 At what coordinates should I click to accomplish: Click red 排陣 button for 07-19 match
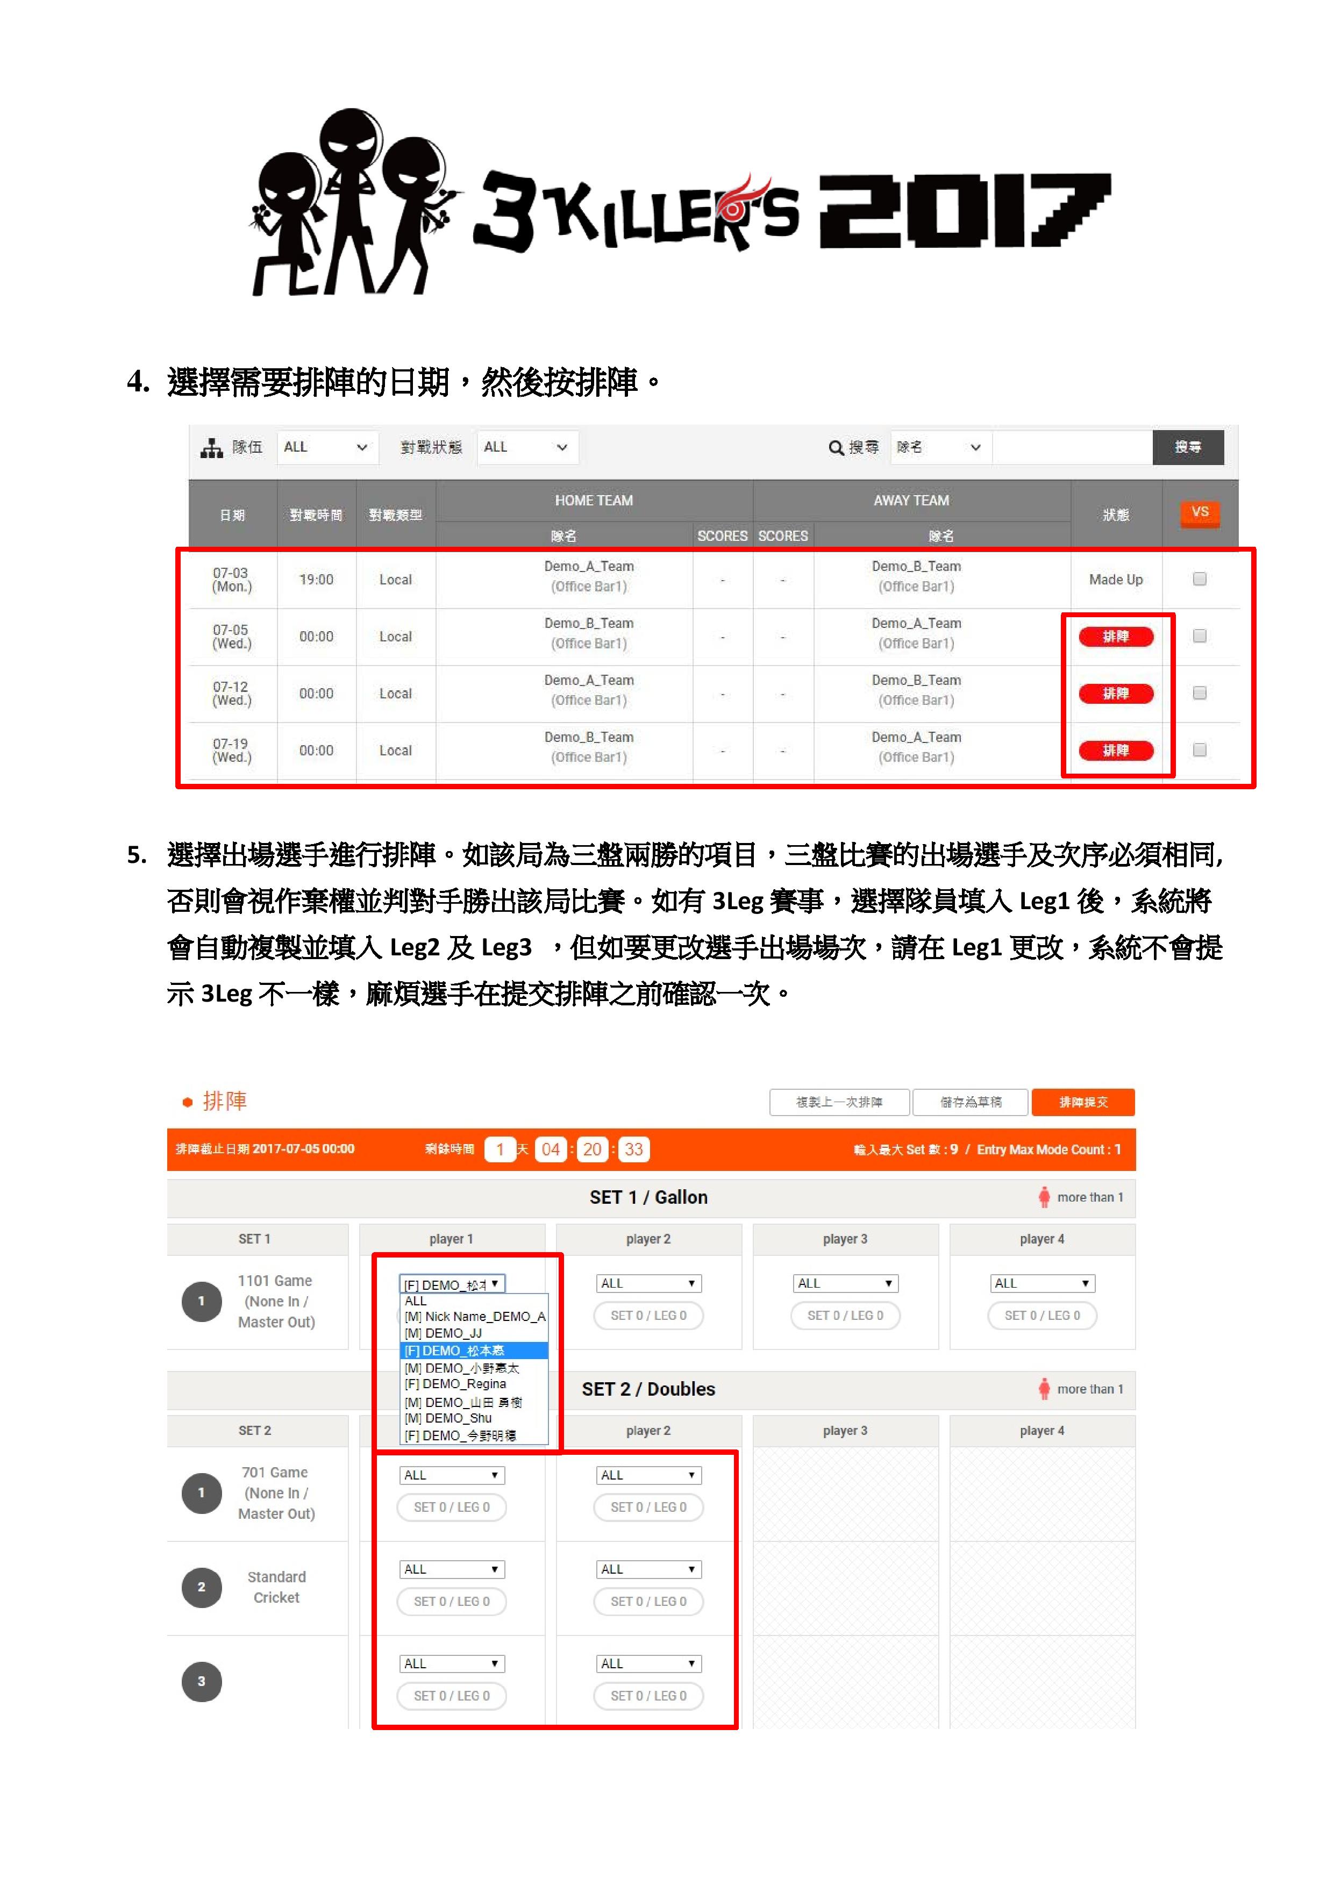[x=1116, y=750]
